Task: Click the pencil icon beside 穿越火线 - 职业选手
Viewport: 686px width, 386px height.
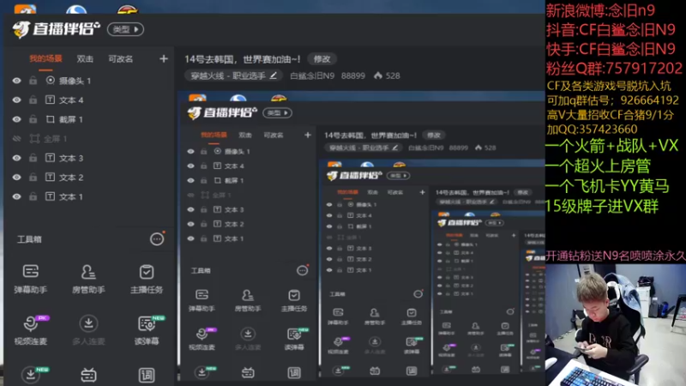Action: point(274,75)
